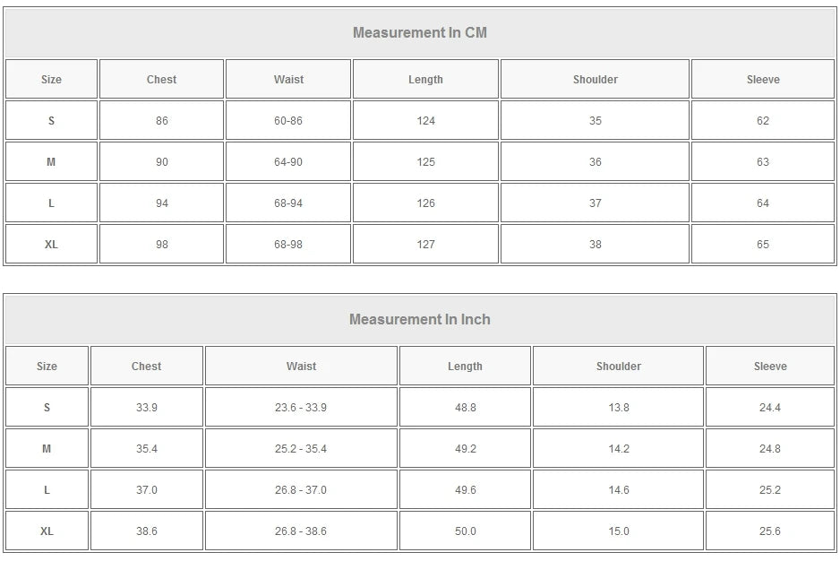This screenshot has width=840, height=561.
Task: Click the waist cell 23.6 - 33.9
Action: pos(301,408)
